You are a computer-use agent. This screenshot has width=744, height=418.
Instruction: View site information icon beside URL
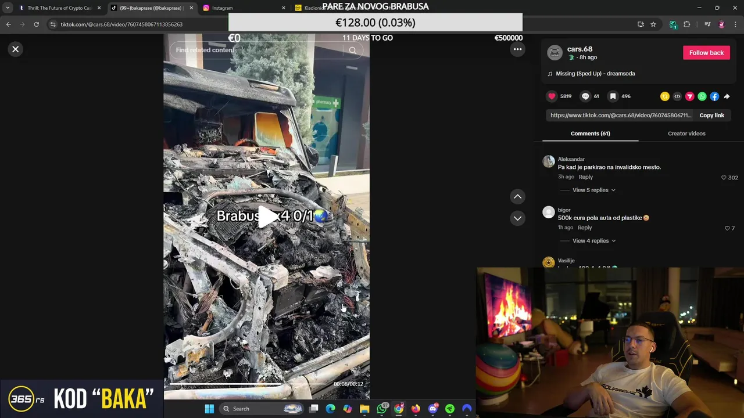coord(53,24)
